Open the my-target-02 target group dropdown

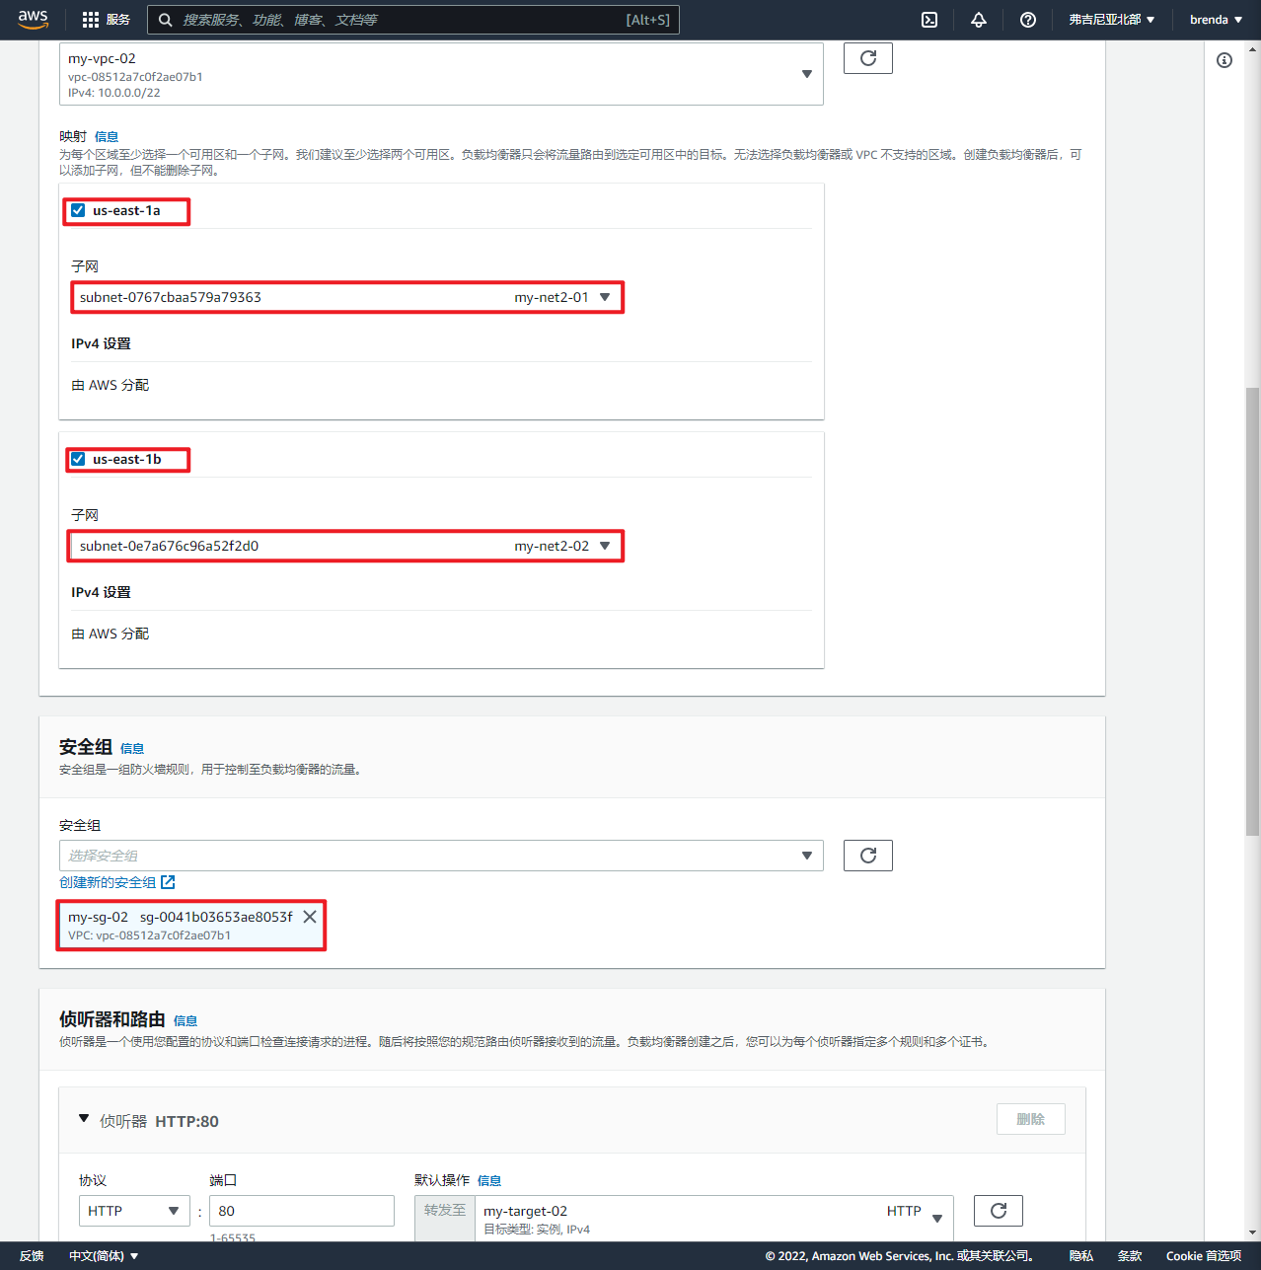point(714,1219)
